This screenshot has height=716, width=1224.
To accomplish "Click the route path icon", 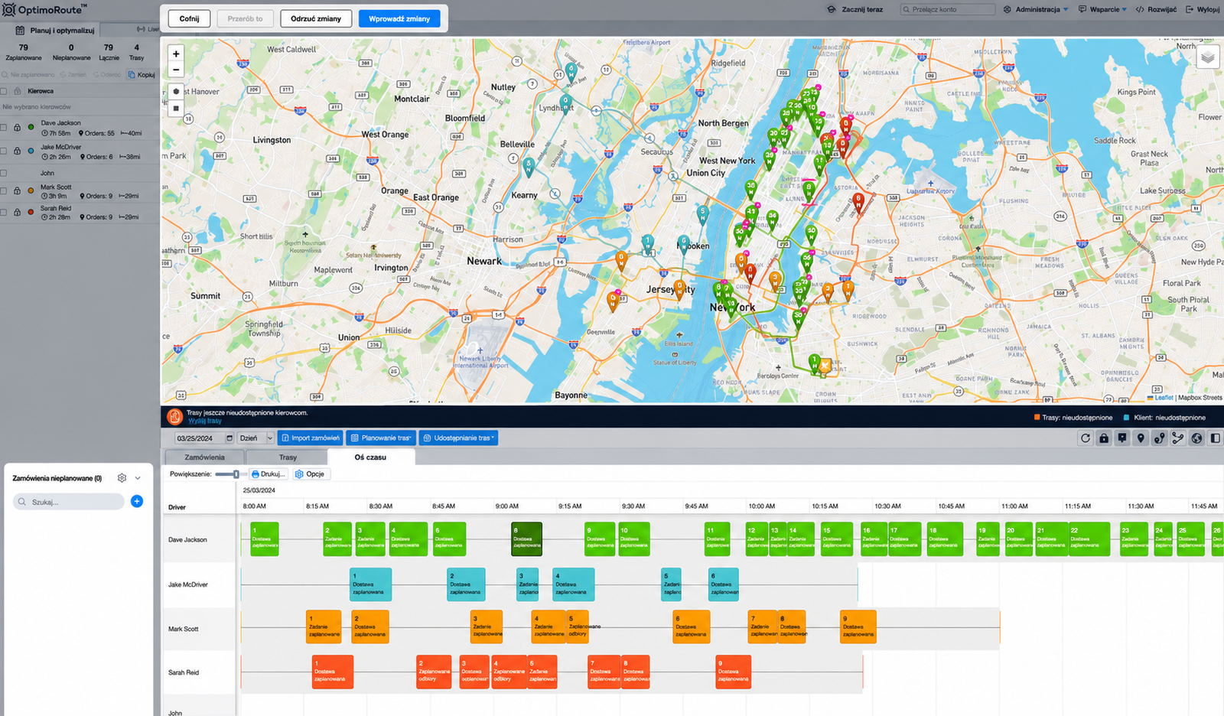I will point(1160,438).
